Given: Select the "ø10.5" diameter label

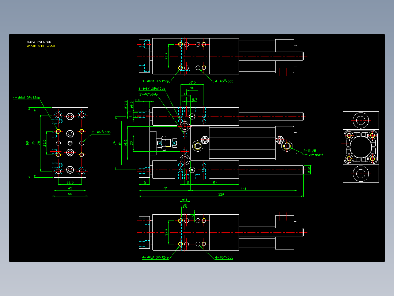Looking at the screenshot, I should [x=126, y=105].
